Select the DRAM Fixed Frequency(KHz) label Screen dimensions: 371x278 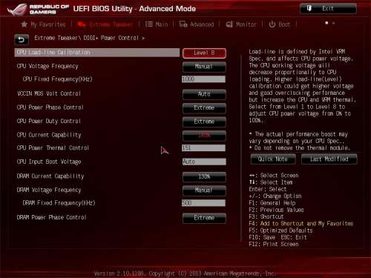click(x=59, y=203)
